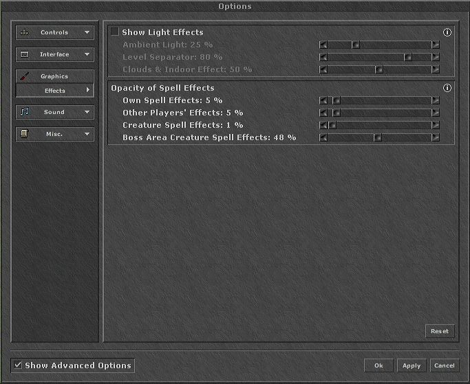Click the Reset button
Image resolution: width=470 pixels, height=384 pixels.
[440, 331]
